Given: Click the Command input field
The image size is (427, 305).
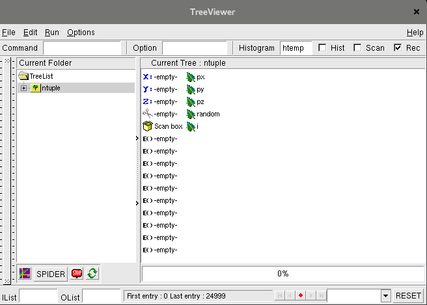Looking at the screenshot, I should tap(82, 48).
